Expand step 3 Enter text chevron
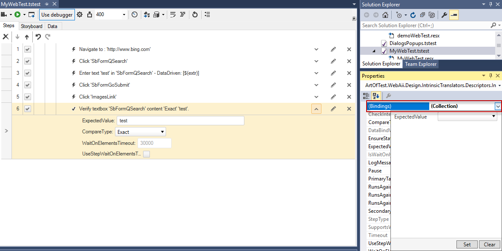Screen dimensions: 502x251 point(316,73)
